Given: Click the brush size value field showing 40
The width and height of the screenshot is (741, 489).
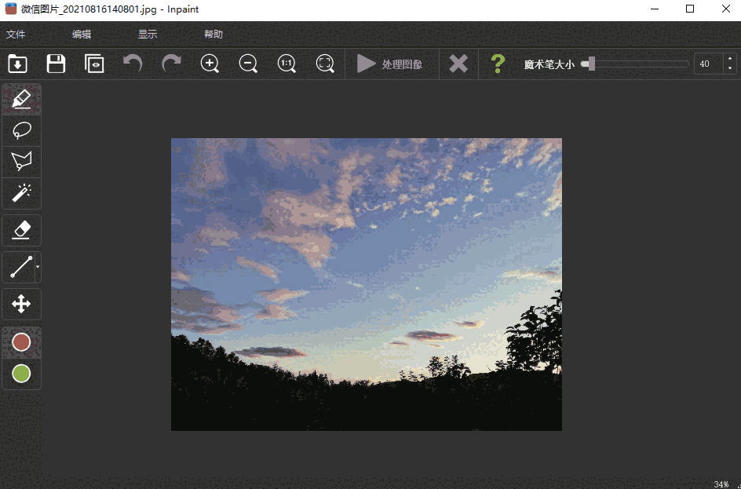Looking at the screenshot, I should (x=705, y=64).
